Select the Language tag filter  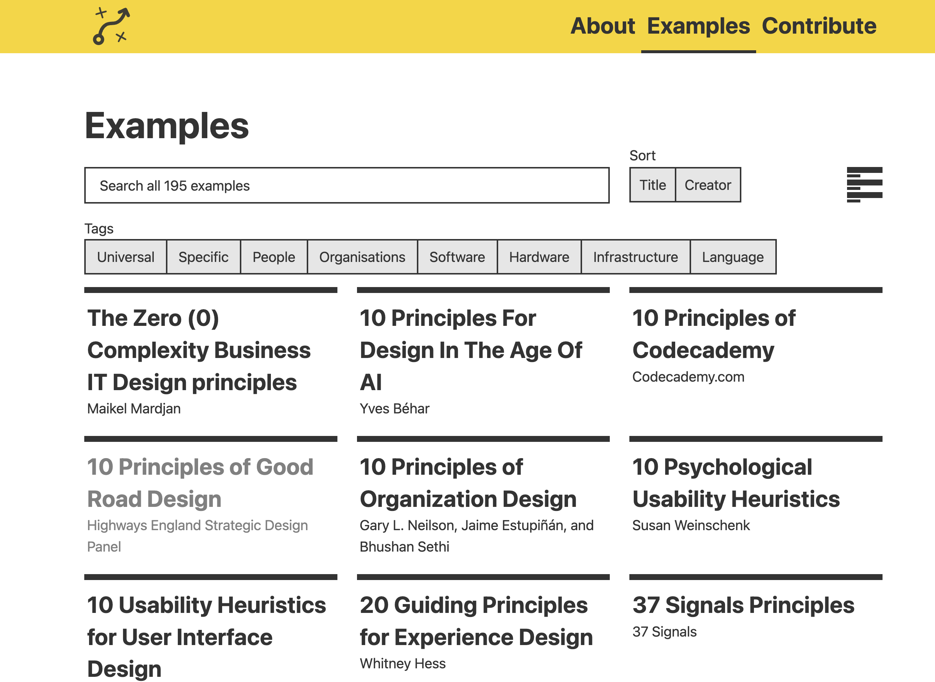[732, 257]
